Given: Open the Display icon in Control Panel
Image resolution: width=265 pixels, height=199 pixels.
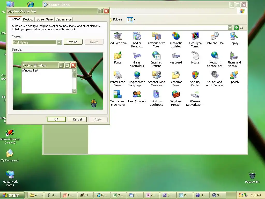Looking at the screenshot, I should (234, 38).
